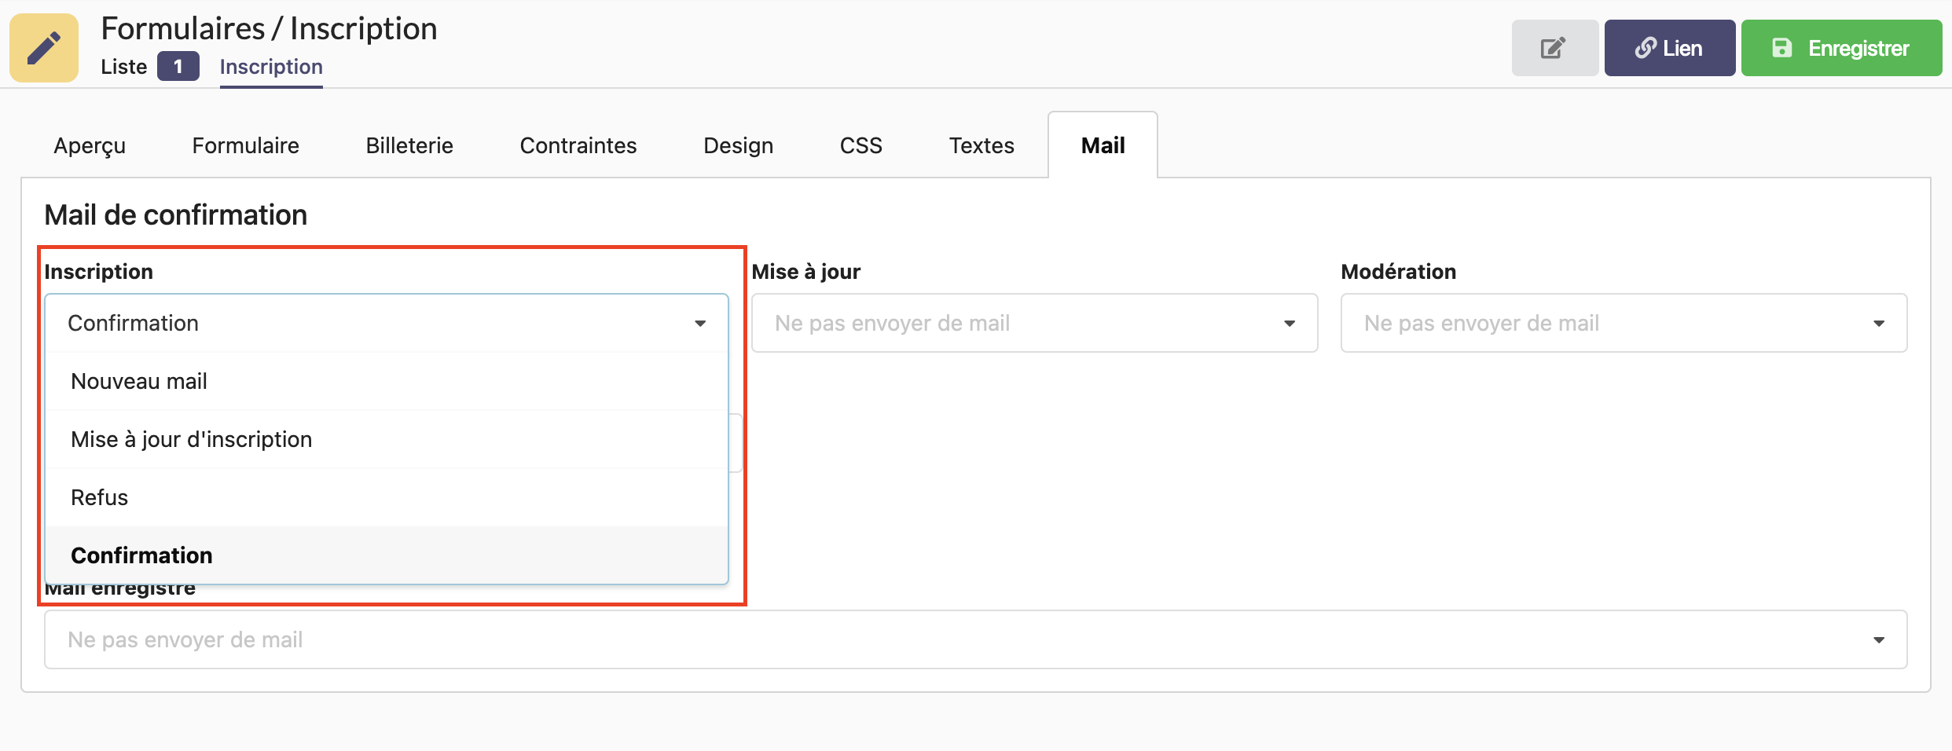This screenshot has height=751, width=1952.
Task: Switch to the Aperçu tab
Action: click(x=90, y=145)
